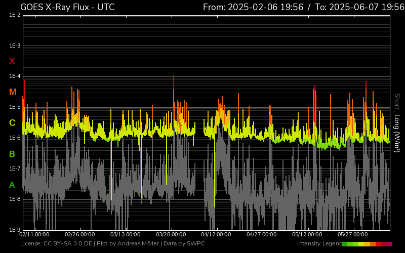Select the bright red Intensity Legend swatch
The image size is (405, 253).
pos(378,244)
